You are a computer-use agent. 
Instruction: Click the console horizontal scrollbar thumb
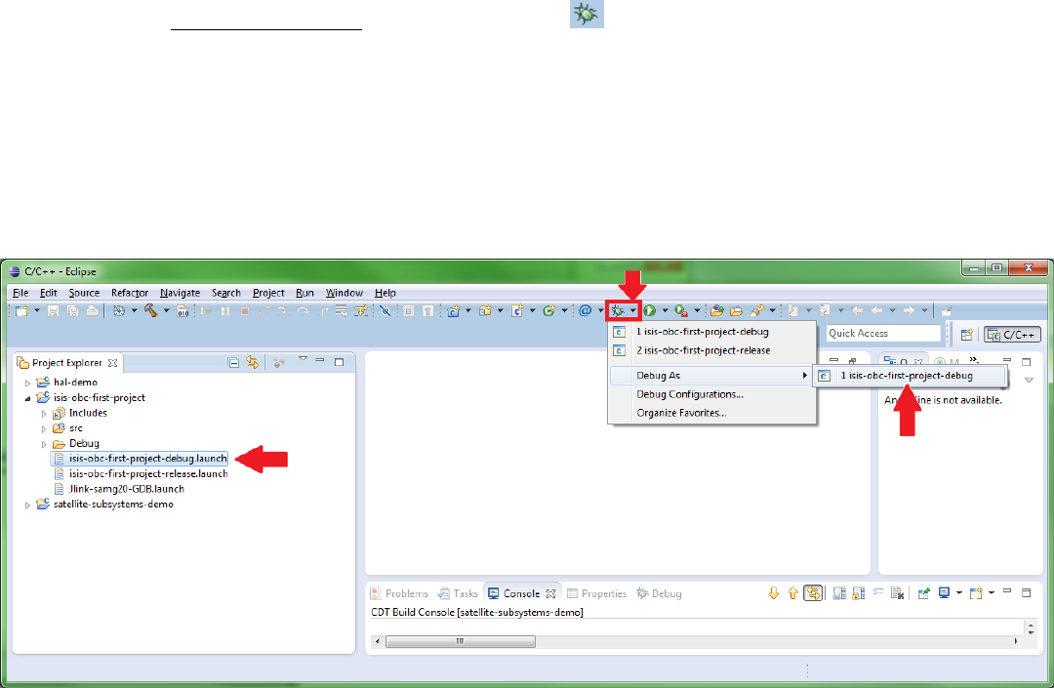pos(461,641)
